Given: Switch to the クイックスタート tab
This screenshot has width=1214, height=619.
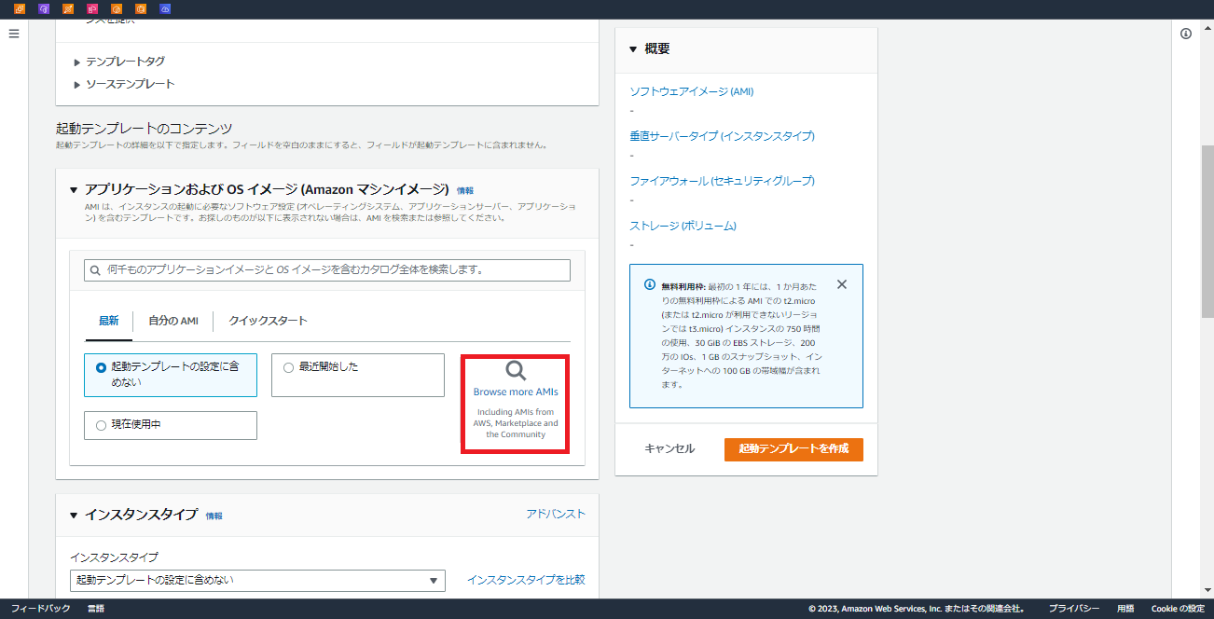Looking at the screenshot, I should [267, 320].
